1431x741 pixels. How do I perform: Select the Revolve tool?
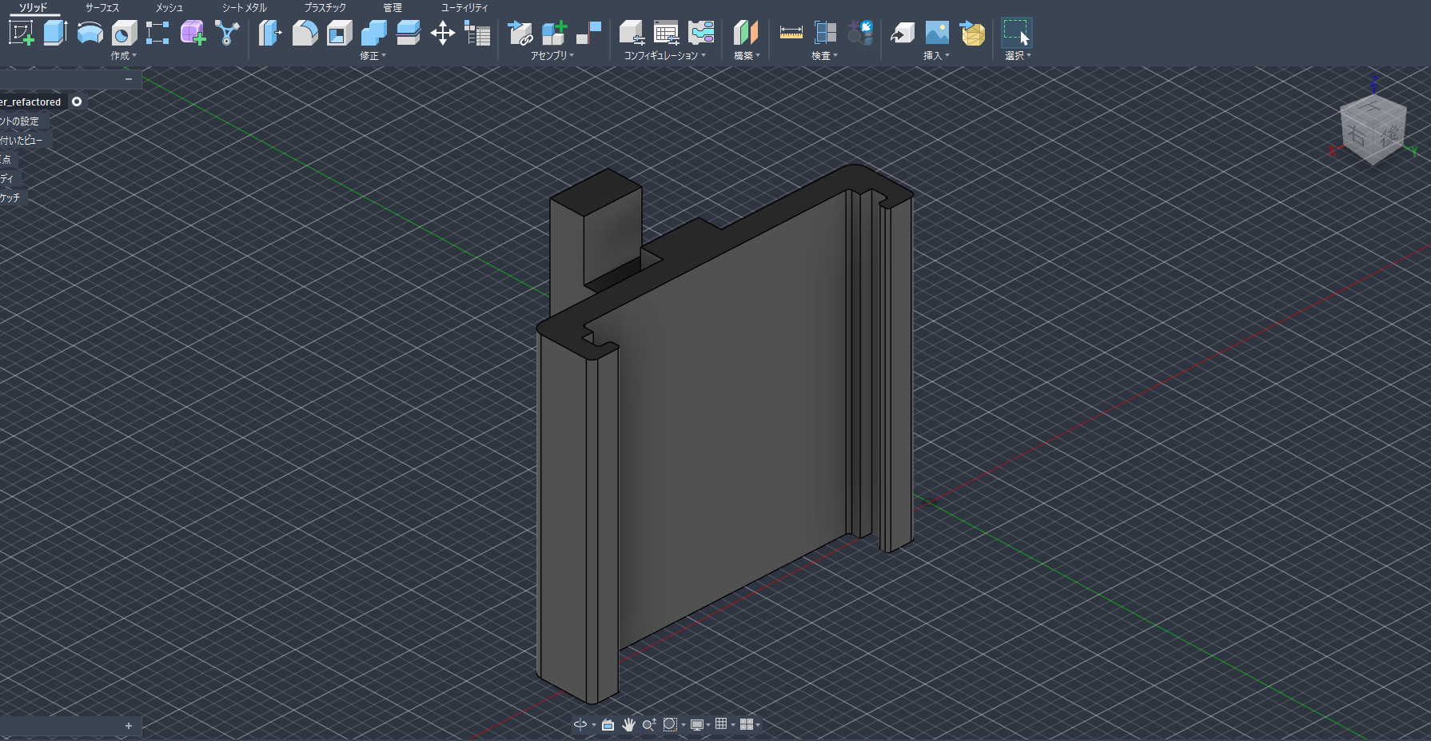click(90, 33)
